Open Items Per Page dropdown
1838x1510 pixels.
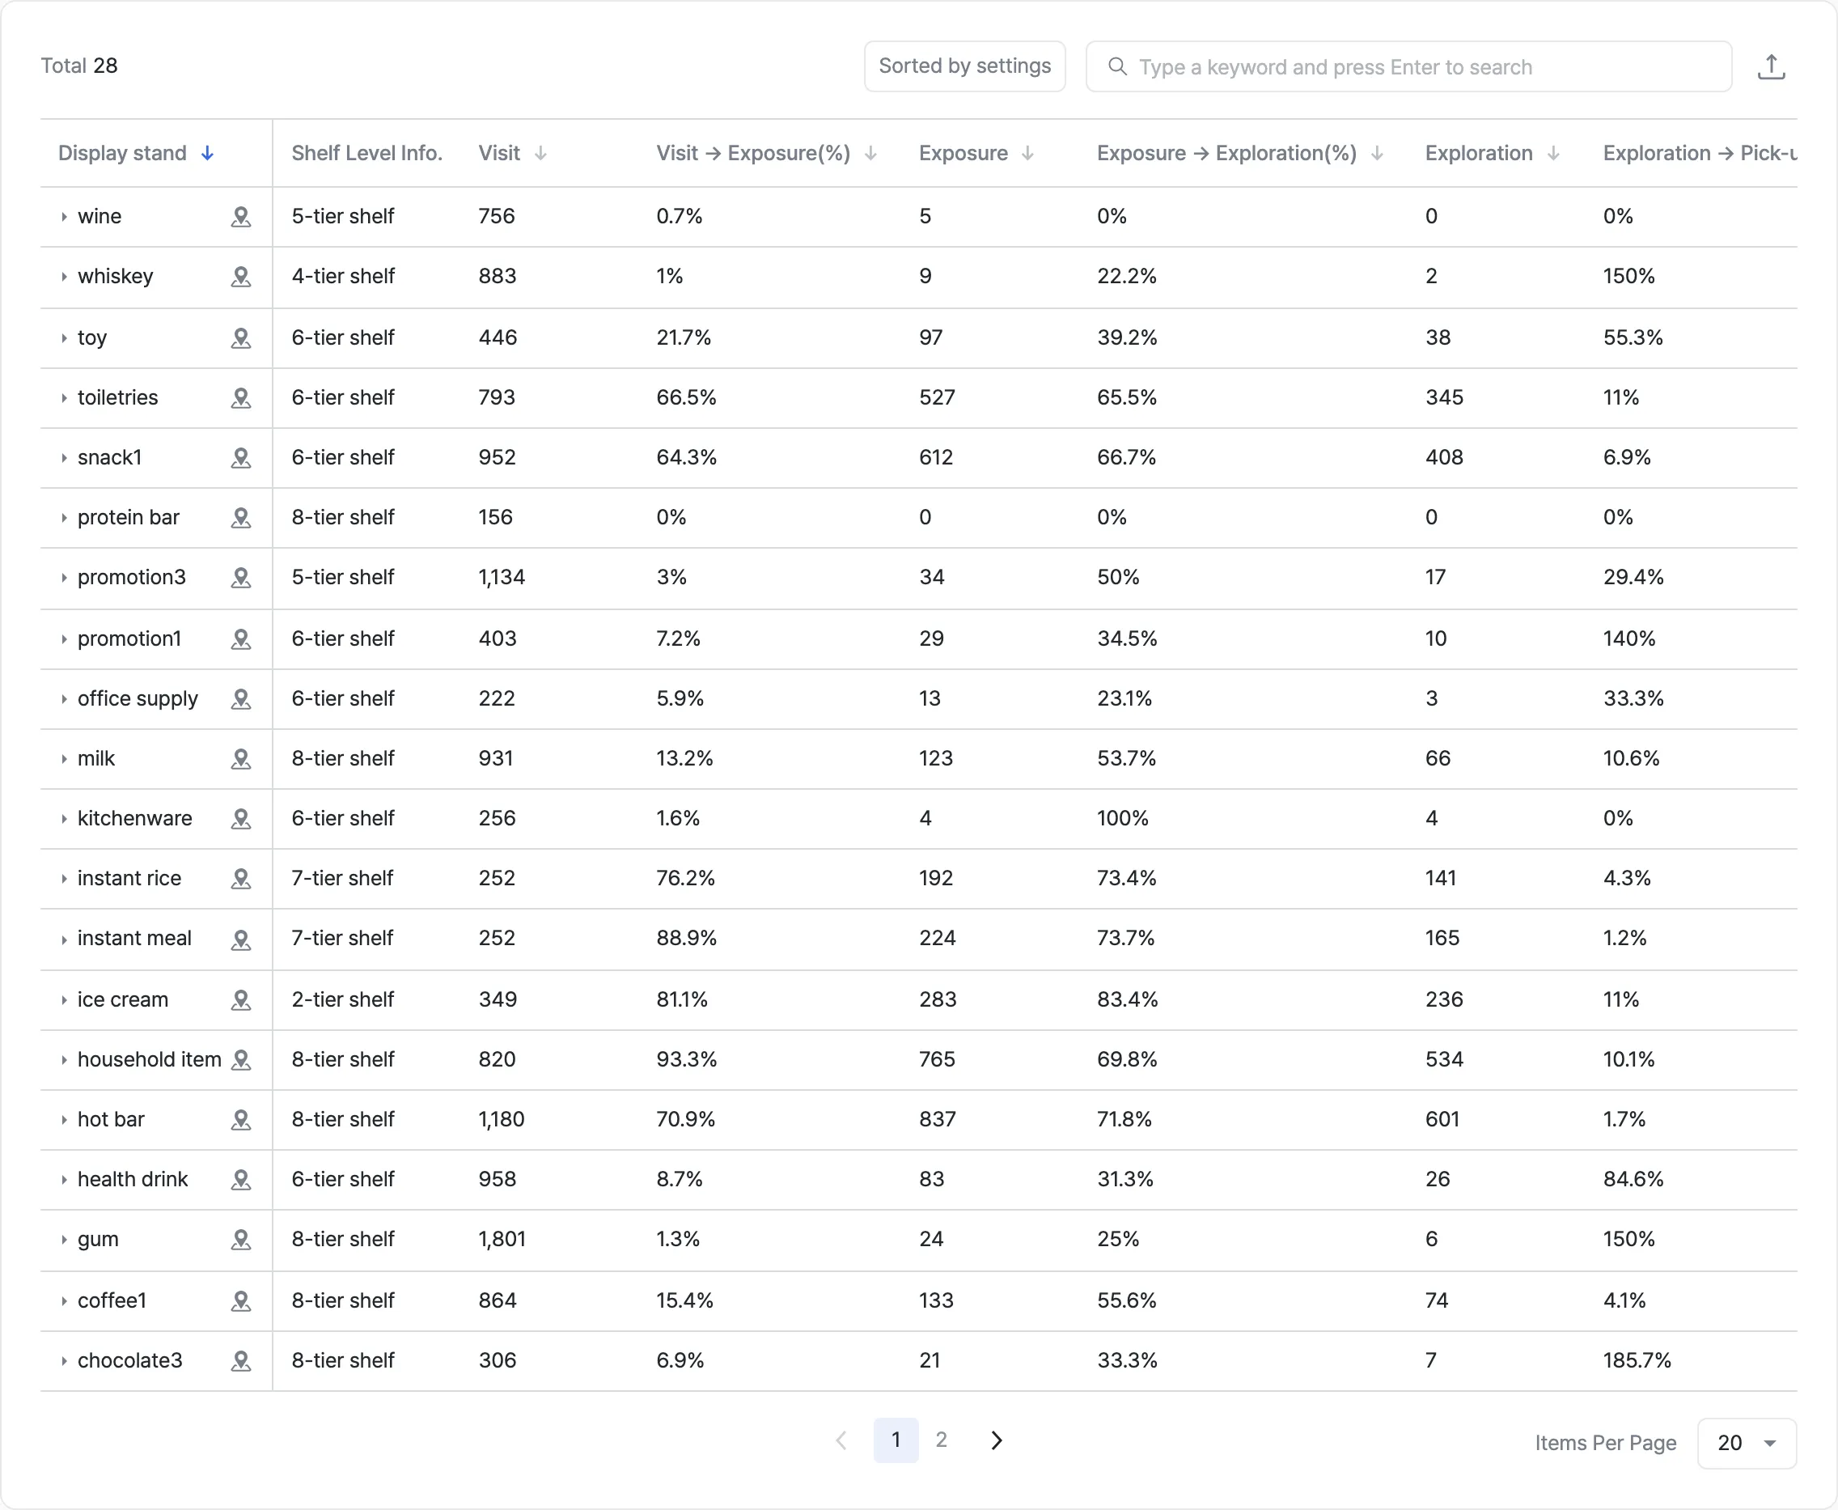(1746, 1443)
